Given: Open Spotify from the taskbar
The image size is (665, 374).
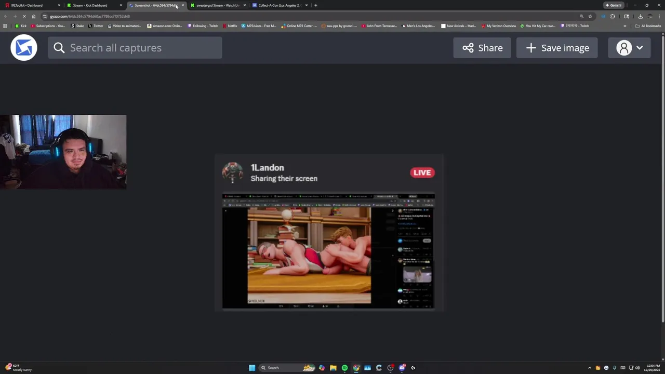Looking at the screenshot, I should [x=344, y=368].
